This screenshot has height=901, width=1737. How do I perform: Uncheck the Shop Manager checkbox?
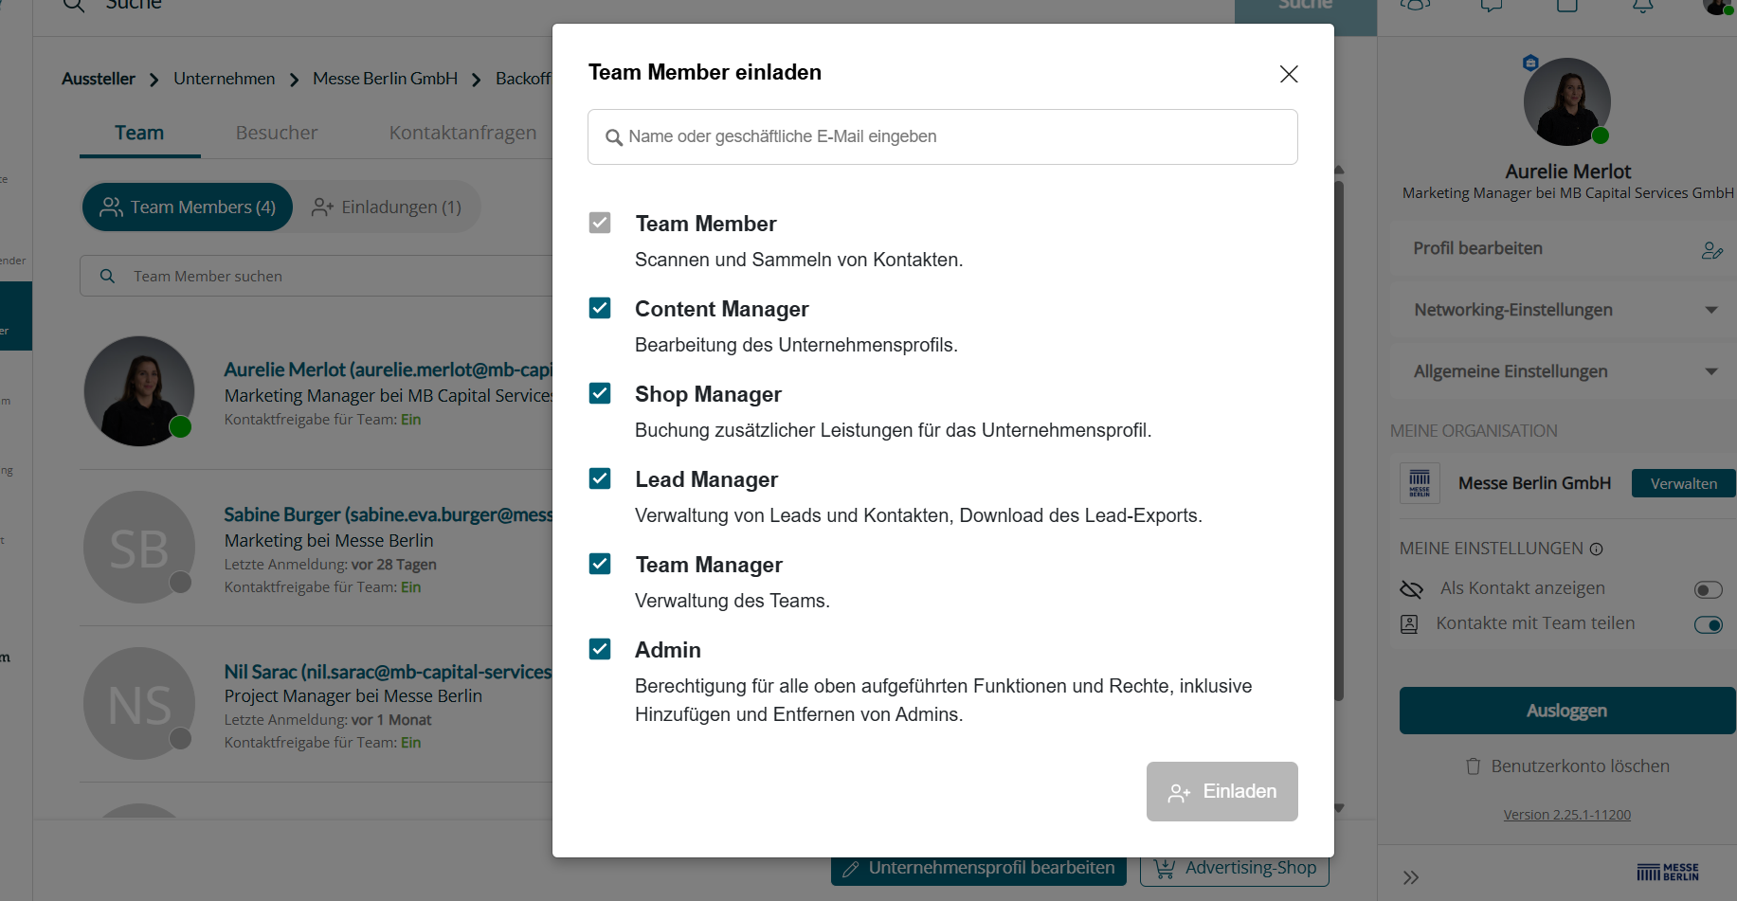[600, 393]
